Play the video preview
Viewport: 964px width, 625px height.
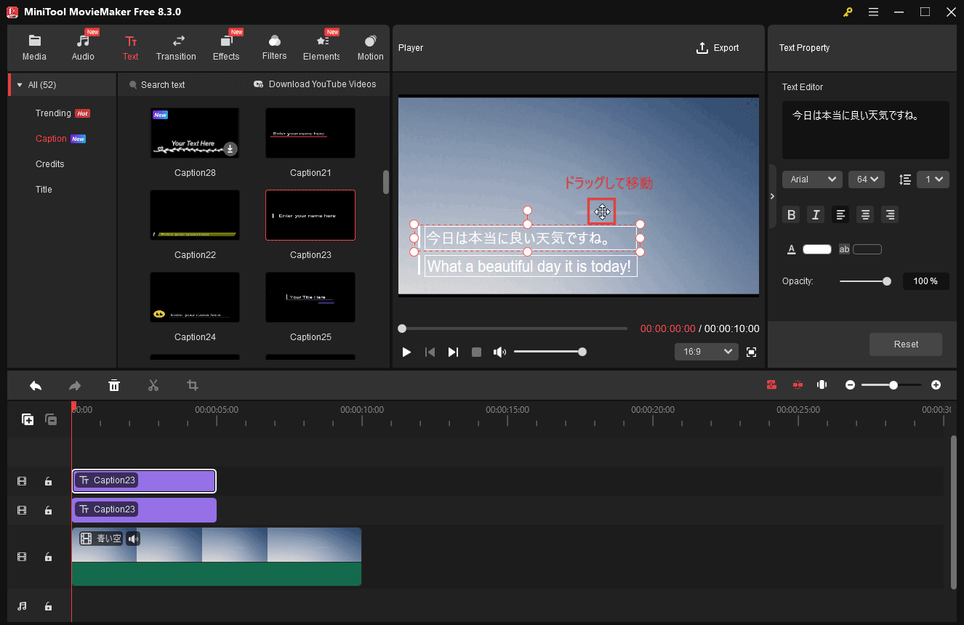click(406, 352)
